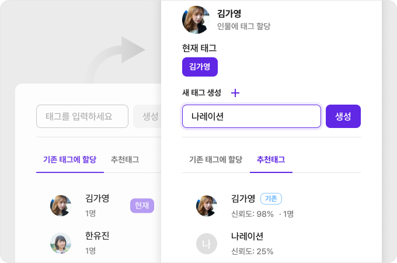This screenshot has height=263, width=397.
Task: Open 추천태그 tab in left panel
Action: click(x=125, y=159)
